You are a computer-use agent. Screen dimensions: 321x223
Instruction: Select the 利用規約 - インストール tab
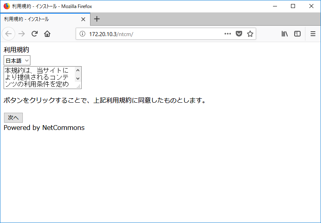coord(45,19)
